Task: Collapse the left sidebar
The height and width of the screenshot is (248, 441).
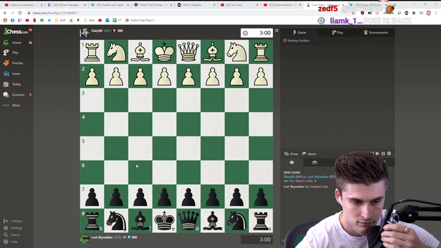Action: [x=14, y=221]
